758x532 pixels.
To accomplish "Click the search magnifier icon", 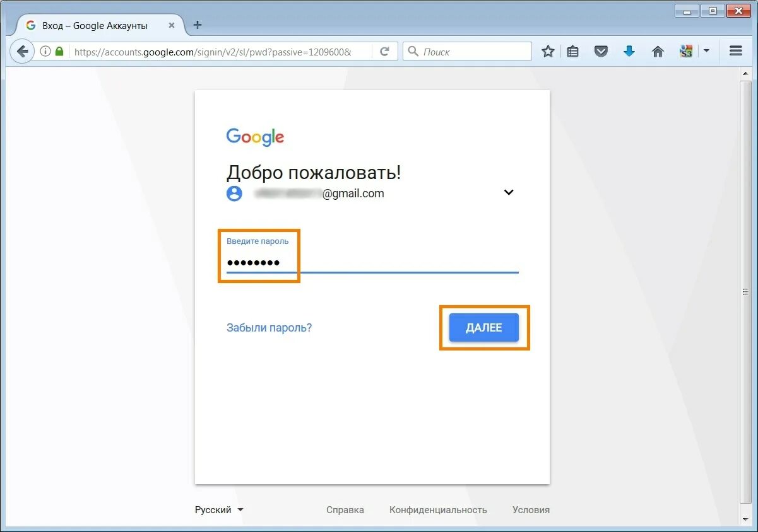I will [413, 52].
